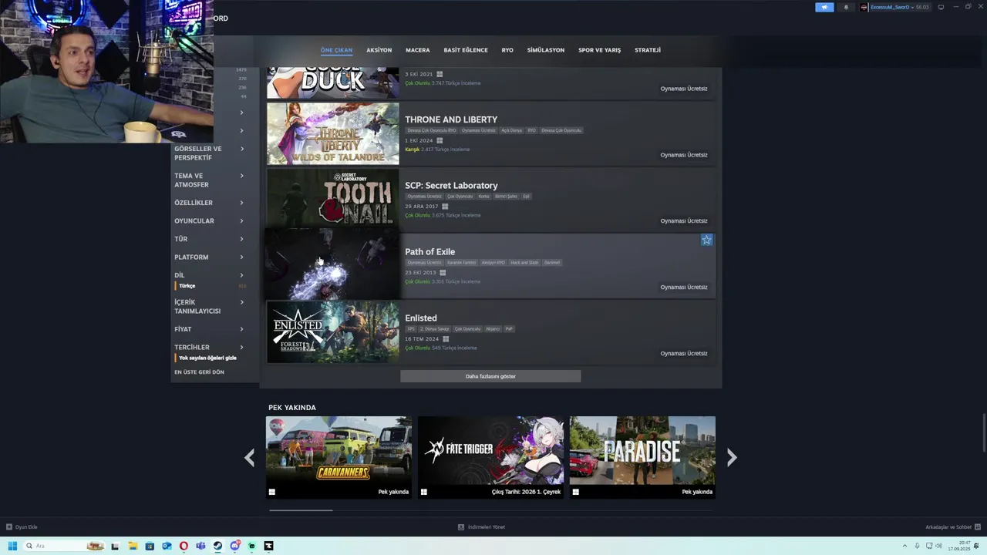Expand İÇERİK TANIMLAYICISI filter
This screenshot has height=555, width=987.
pos(209,307)
